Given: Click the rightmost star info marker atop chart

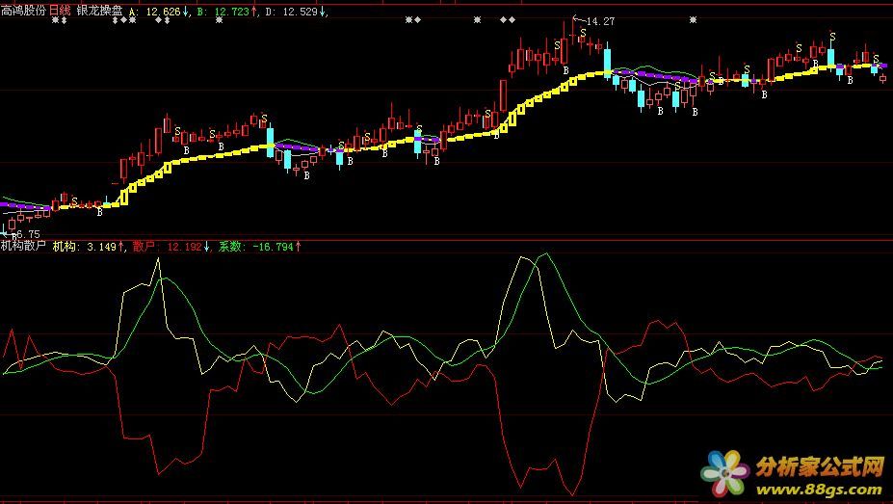Looking at the screenshot, I should click(x=693, y=20).
